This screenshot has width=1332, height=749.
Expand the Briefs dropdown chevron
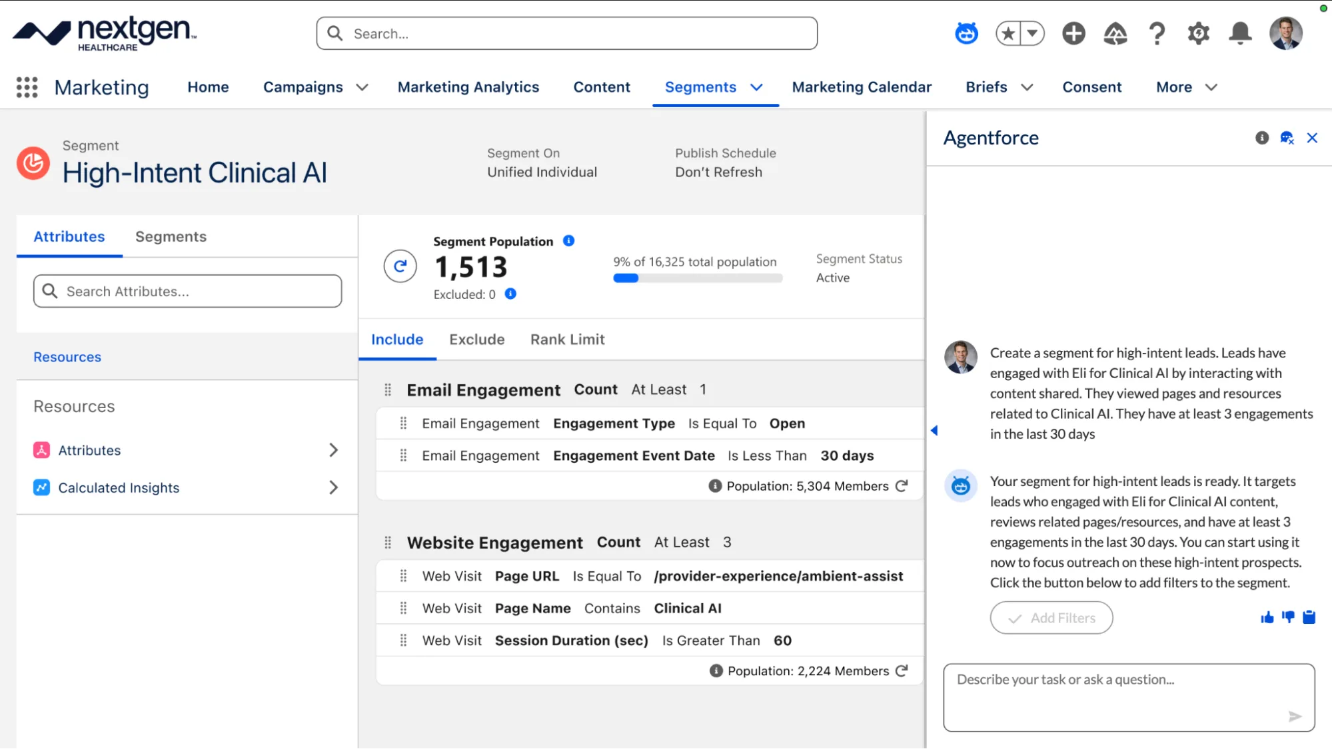1027,87
